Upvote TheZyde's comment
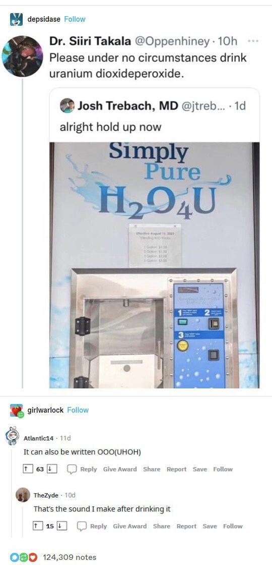 [x=36, y=526]
